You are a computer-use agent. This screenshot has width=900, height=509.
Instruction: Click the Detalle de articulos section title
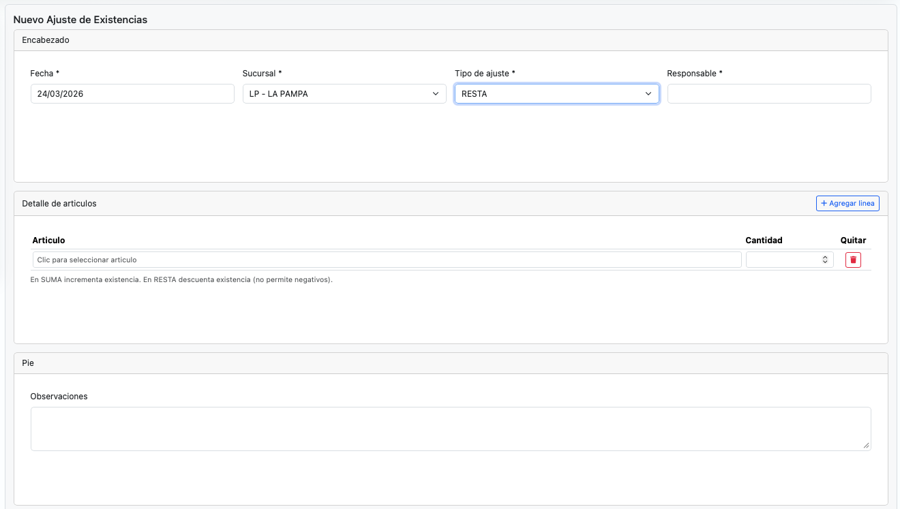pyautogui.click(x=59, y=204)
